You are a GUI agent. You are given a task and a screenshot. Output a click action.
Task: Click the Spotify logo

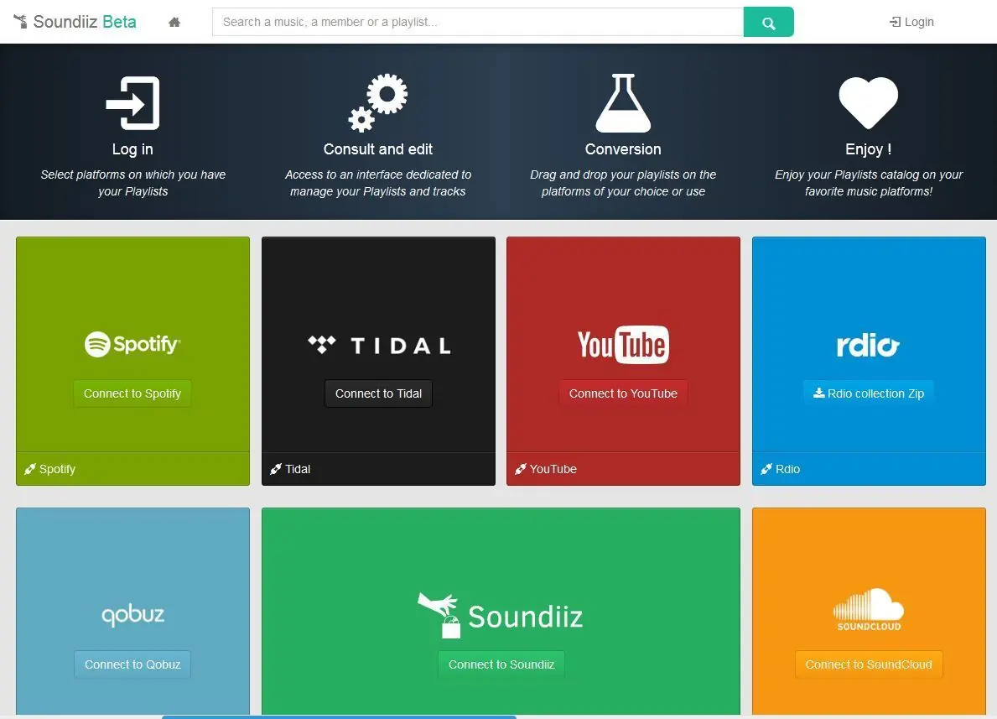click(x=132, y=344)
